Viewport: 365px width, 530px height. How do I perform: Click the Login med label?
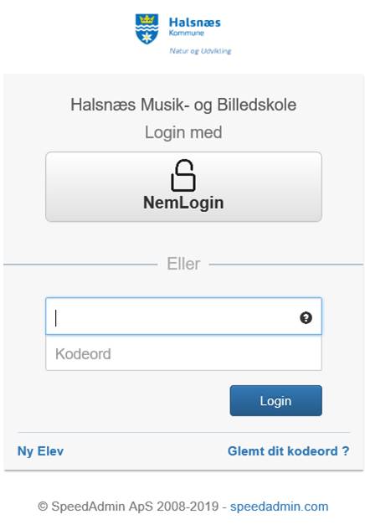coord(183,132)
